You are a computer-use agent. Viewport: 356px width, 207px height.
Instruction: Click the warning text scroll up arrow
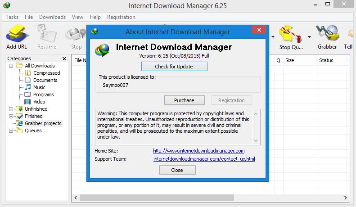pos(256,114)
